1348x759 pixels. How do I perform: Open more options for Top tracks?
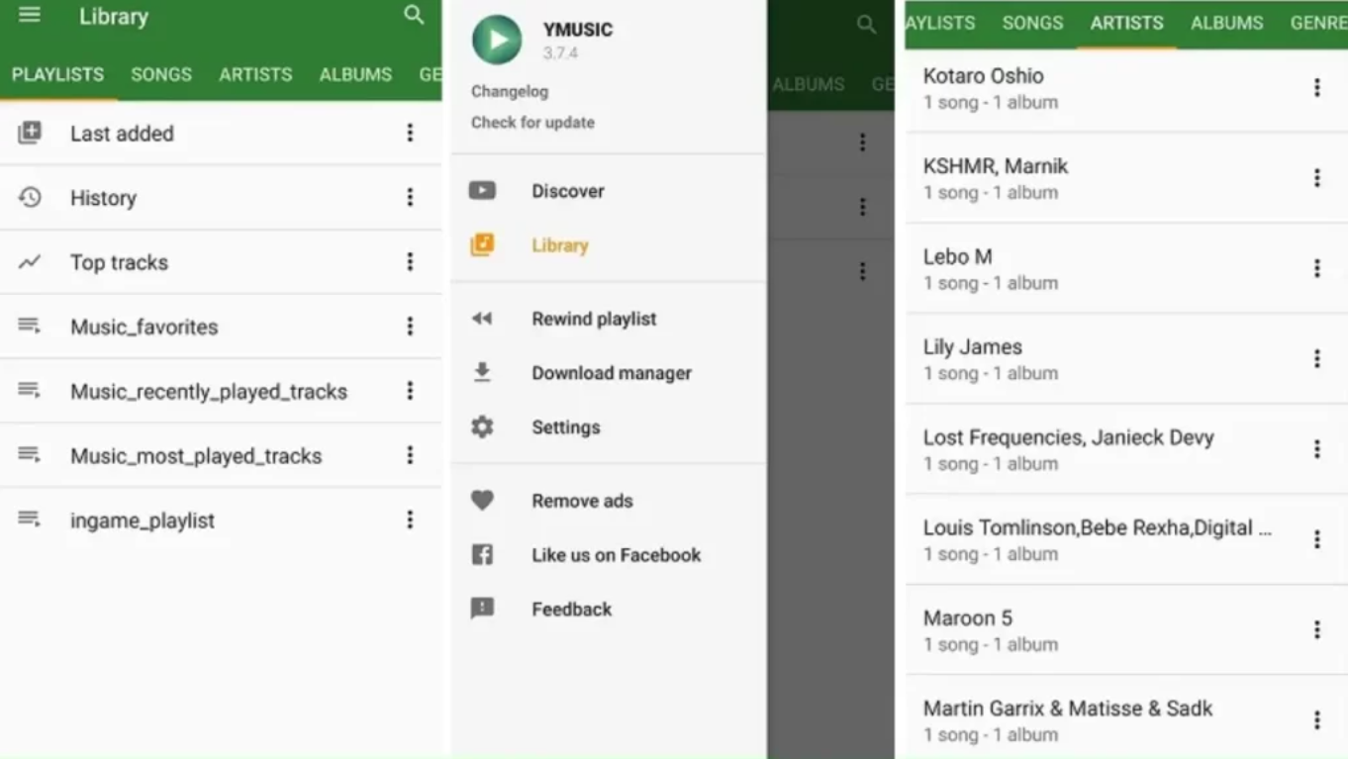tap(410, 262)
